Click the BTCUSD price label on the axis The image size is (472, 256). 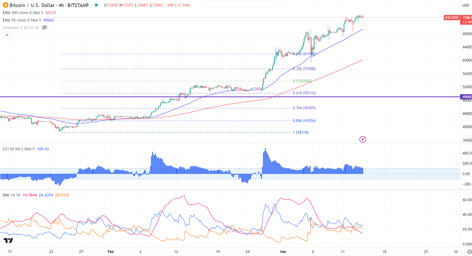pyautogui.click(x=452, y=18)
